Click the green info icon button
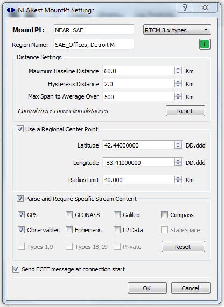The image size is (224, 307). (x=205, y=44)
